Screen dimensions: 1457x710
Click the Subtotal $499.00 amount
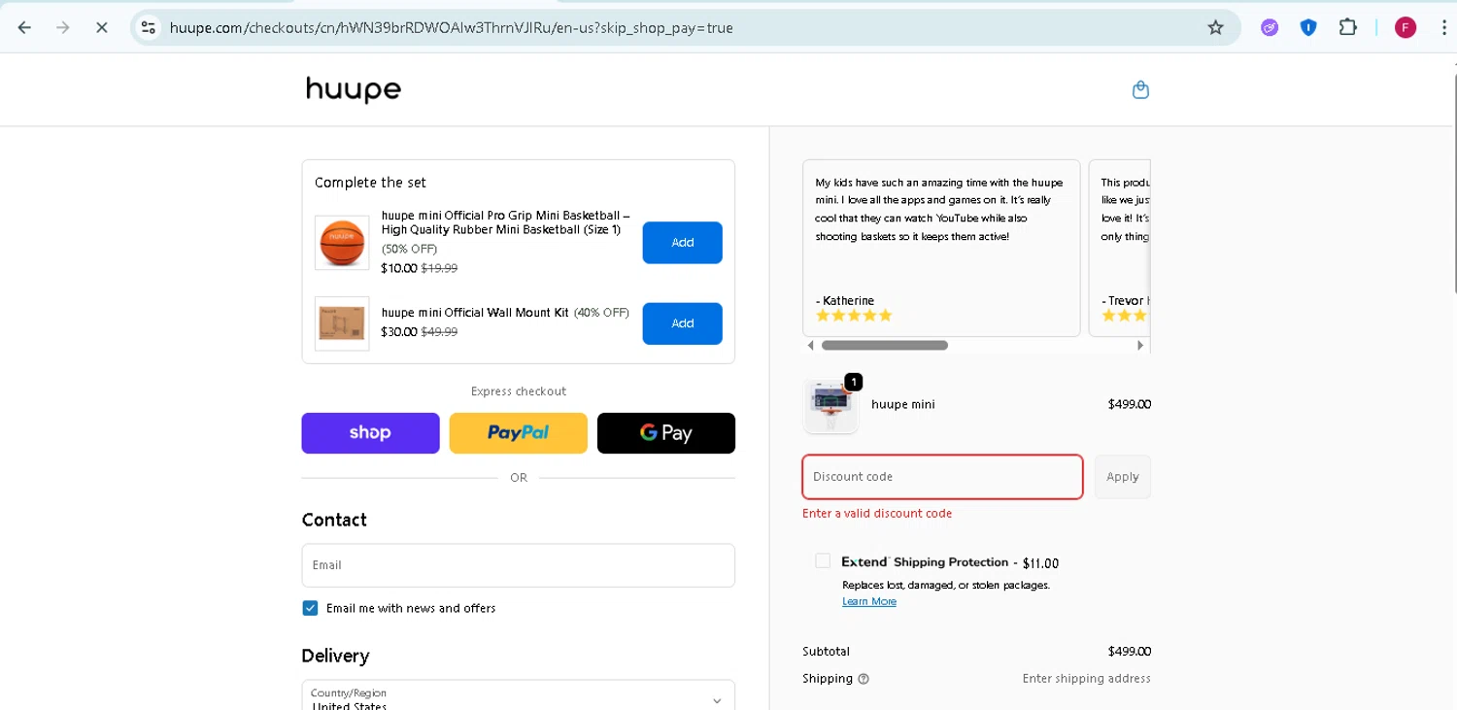1129,652
